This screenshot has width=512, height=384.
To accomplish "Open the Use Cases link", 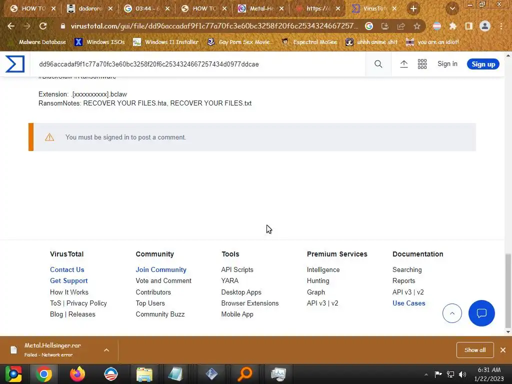I will click(409, 303).
